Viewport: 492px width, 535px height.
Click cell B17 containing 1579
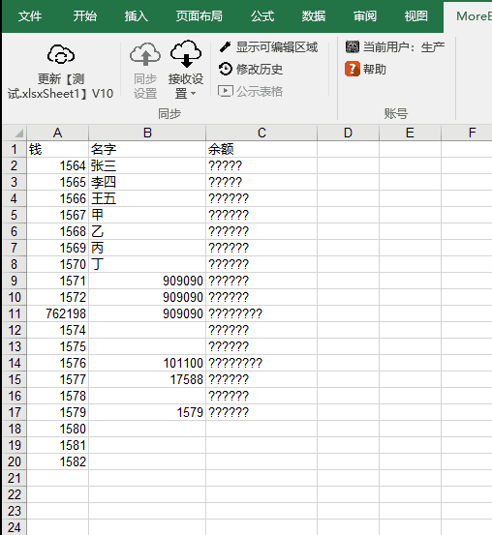[x=147, y=412]
